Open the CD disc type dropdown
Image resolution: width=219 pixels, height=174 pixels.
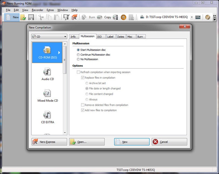49,37
